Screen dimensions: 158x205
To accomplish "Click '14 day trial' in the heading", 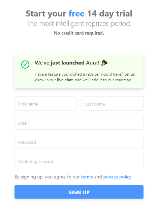I will click(110, 13).
